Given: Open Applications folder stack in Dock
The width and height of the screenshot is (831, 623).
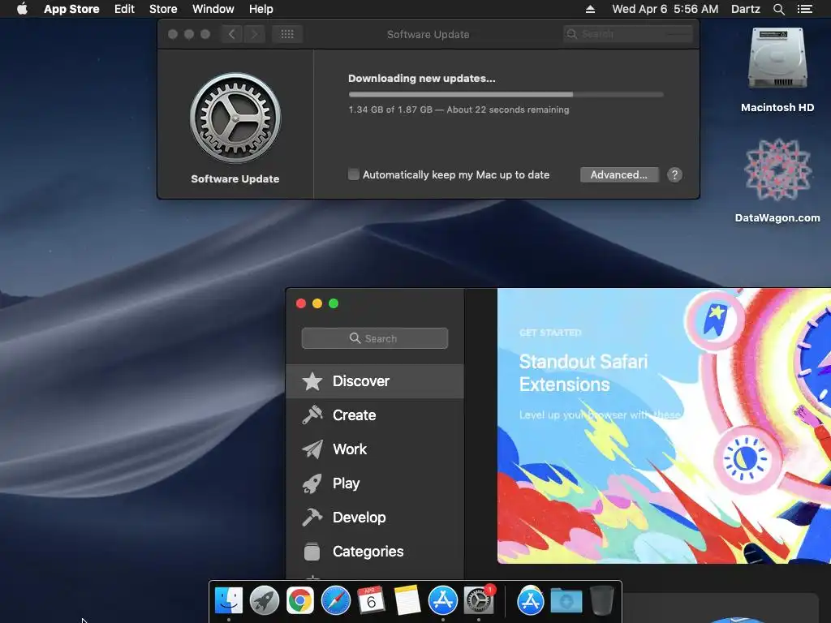Looking at the screenshot, I should (x=531, y=601).
